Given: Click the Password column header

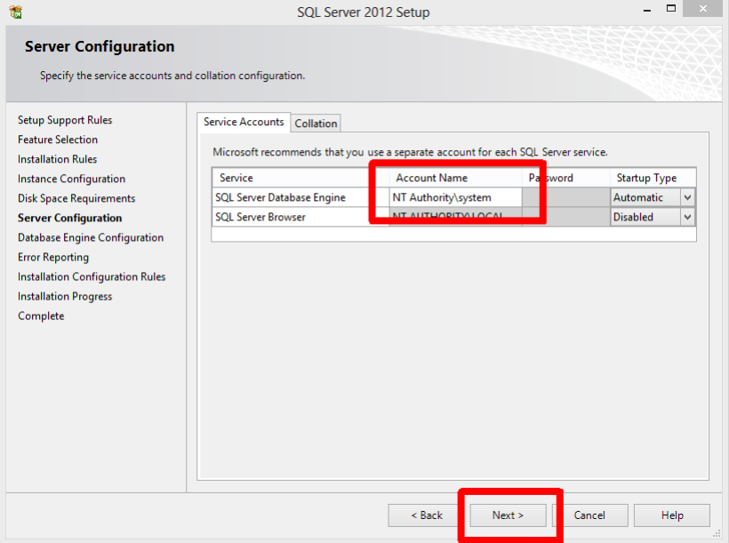Looking at the screenshot, I should coord(565,178).
